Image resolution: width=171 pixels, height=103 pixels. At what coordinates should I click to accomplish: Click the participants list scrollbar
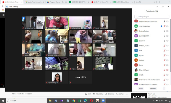coord(170,46)
